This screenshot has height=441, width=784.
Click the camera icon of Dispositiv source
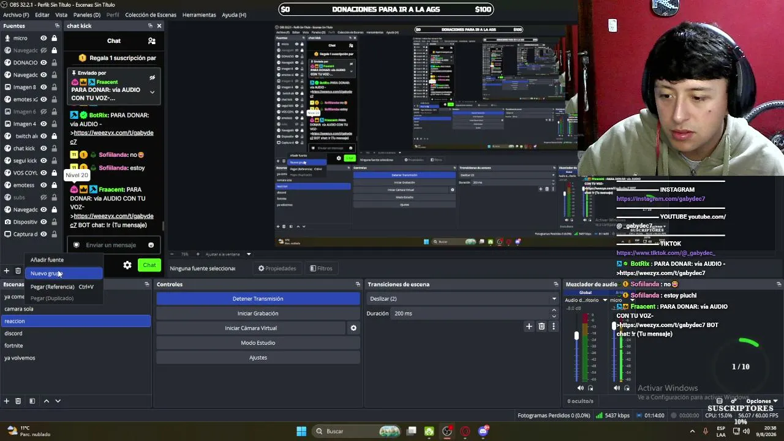coord(7,222)
